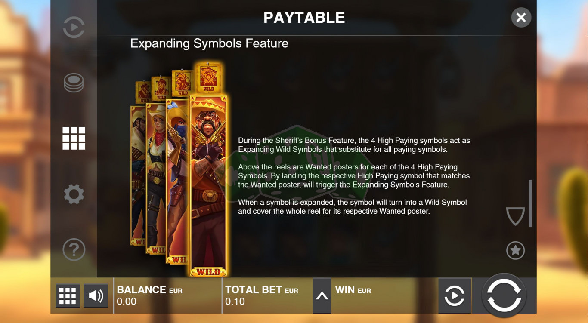Click the BALANCE EUR display
The height and width of the screenshot is (323, 588).
pyautogui.click(x=150, y=290)
